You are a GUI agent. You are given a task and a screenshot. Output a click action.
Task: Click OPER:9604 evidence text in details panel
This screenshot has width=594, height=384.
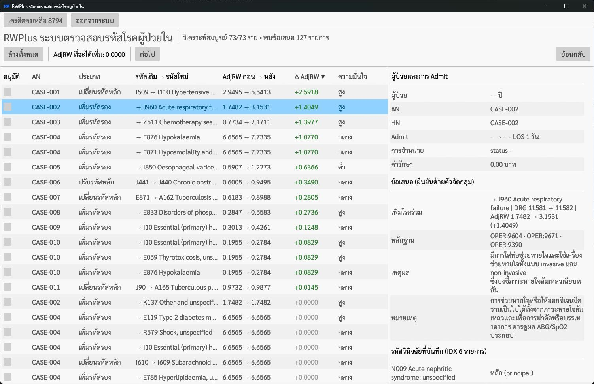tap(506, 236)
